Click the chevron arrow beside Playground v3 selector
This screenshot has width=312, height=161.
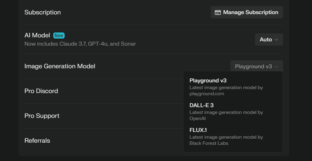pos(276,67)
